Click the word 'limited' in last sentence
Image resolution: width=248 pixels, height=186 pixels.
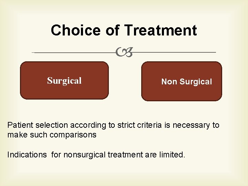[x=172, y=155]
